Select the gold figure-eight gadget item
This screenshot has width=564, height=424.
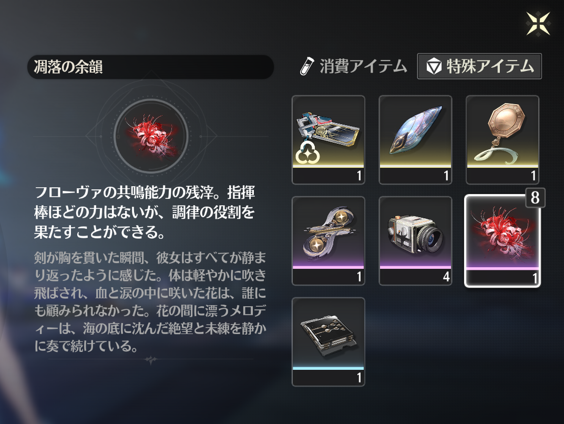pyautogui.click(x=329, y=241)
